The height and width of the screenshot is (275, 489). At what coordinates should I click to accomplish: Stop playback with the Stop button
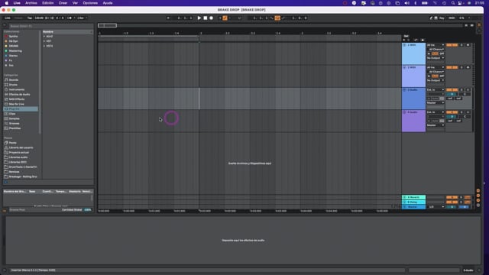[206, 18]
